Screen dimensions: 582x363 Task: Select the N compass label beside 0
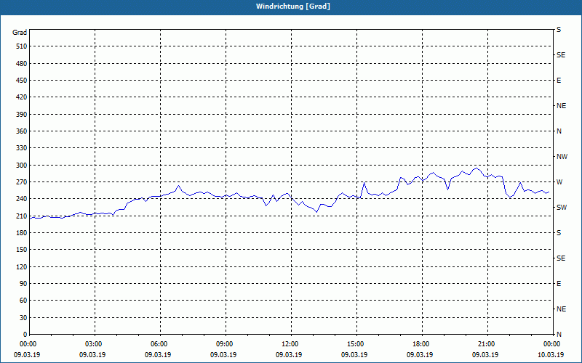coord(559,335)
